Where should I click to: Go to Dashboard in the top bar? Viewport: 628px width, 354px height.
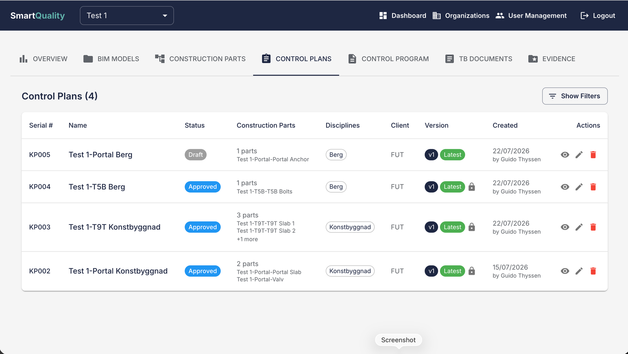(x=403, y=16)
